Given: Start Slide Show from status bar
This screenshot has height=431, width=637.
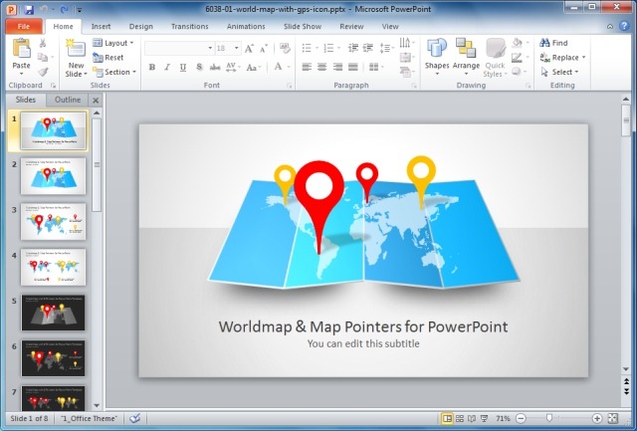Looking at the screenshot, I should click(484, 418).
